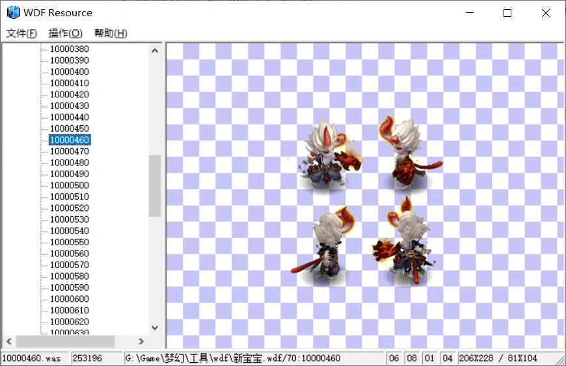The height and width of the screenshot is (366, 566).
Task: Click the WDF Resource app icon
Action: (x=14, y=12)
